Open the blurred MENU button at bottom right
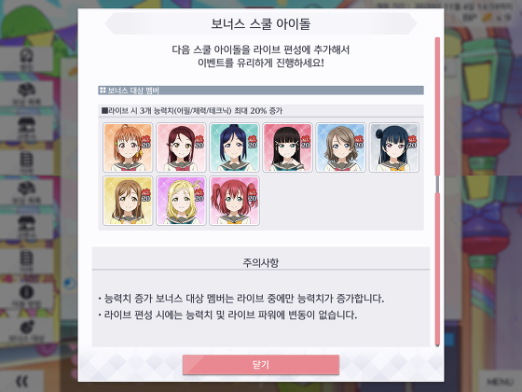 coord(500,382)
